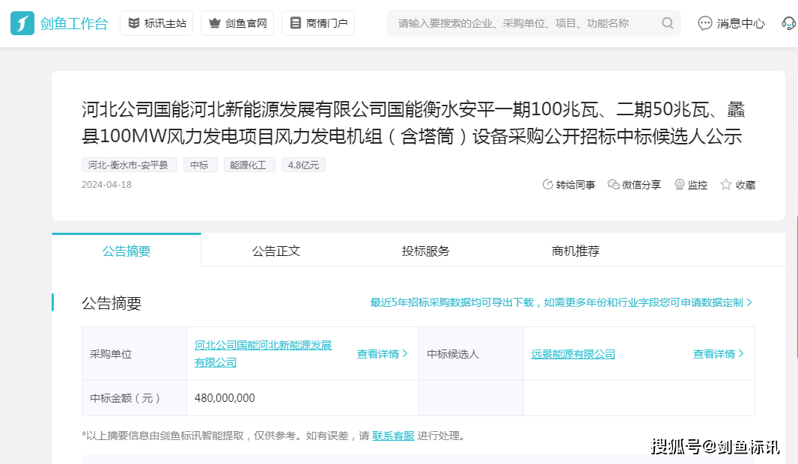Viewport: 798px width, 464px height.
Task: Click the amount 480,000,000
Action: click(225, 398)
